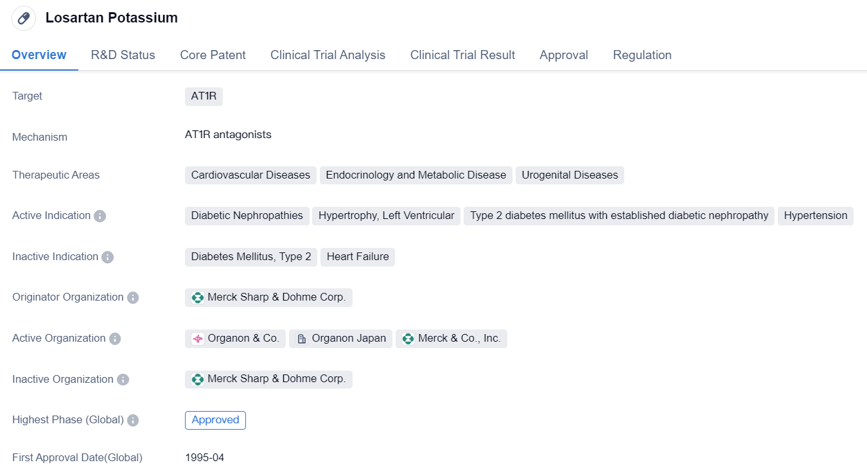
Task: Click the pill drug icon beside Losartan Potassium
Action: (24, 18)
